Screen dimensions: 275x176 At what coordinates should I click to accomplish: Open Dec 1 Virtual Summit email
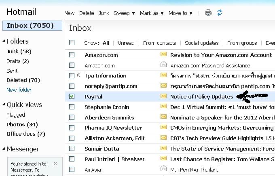pos(222,107)
